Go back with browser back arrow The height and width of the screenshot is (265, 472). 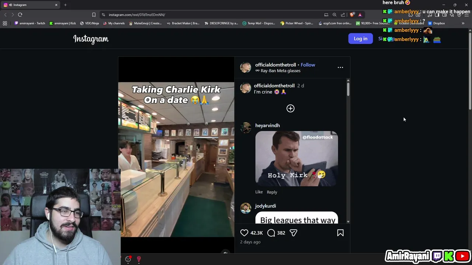[5, 15]
